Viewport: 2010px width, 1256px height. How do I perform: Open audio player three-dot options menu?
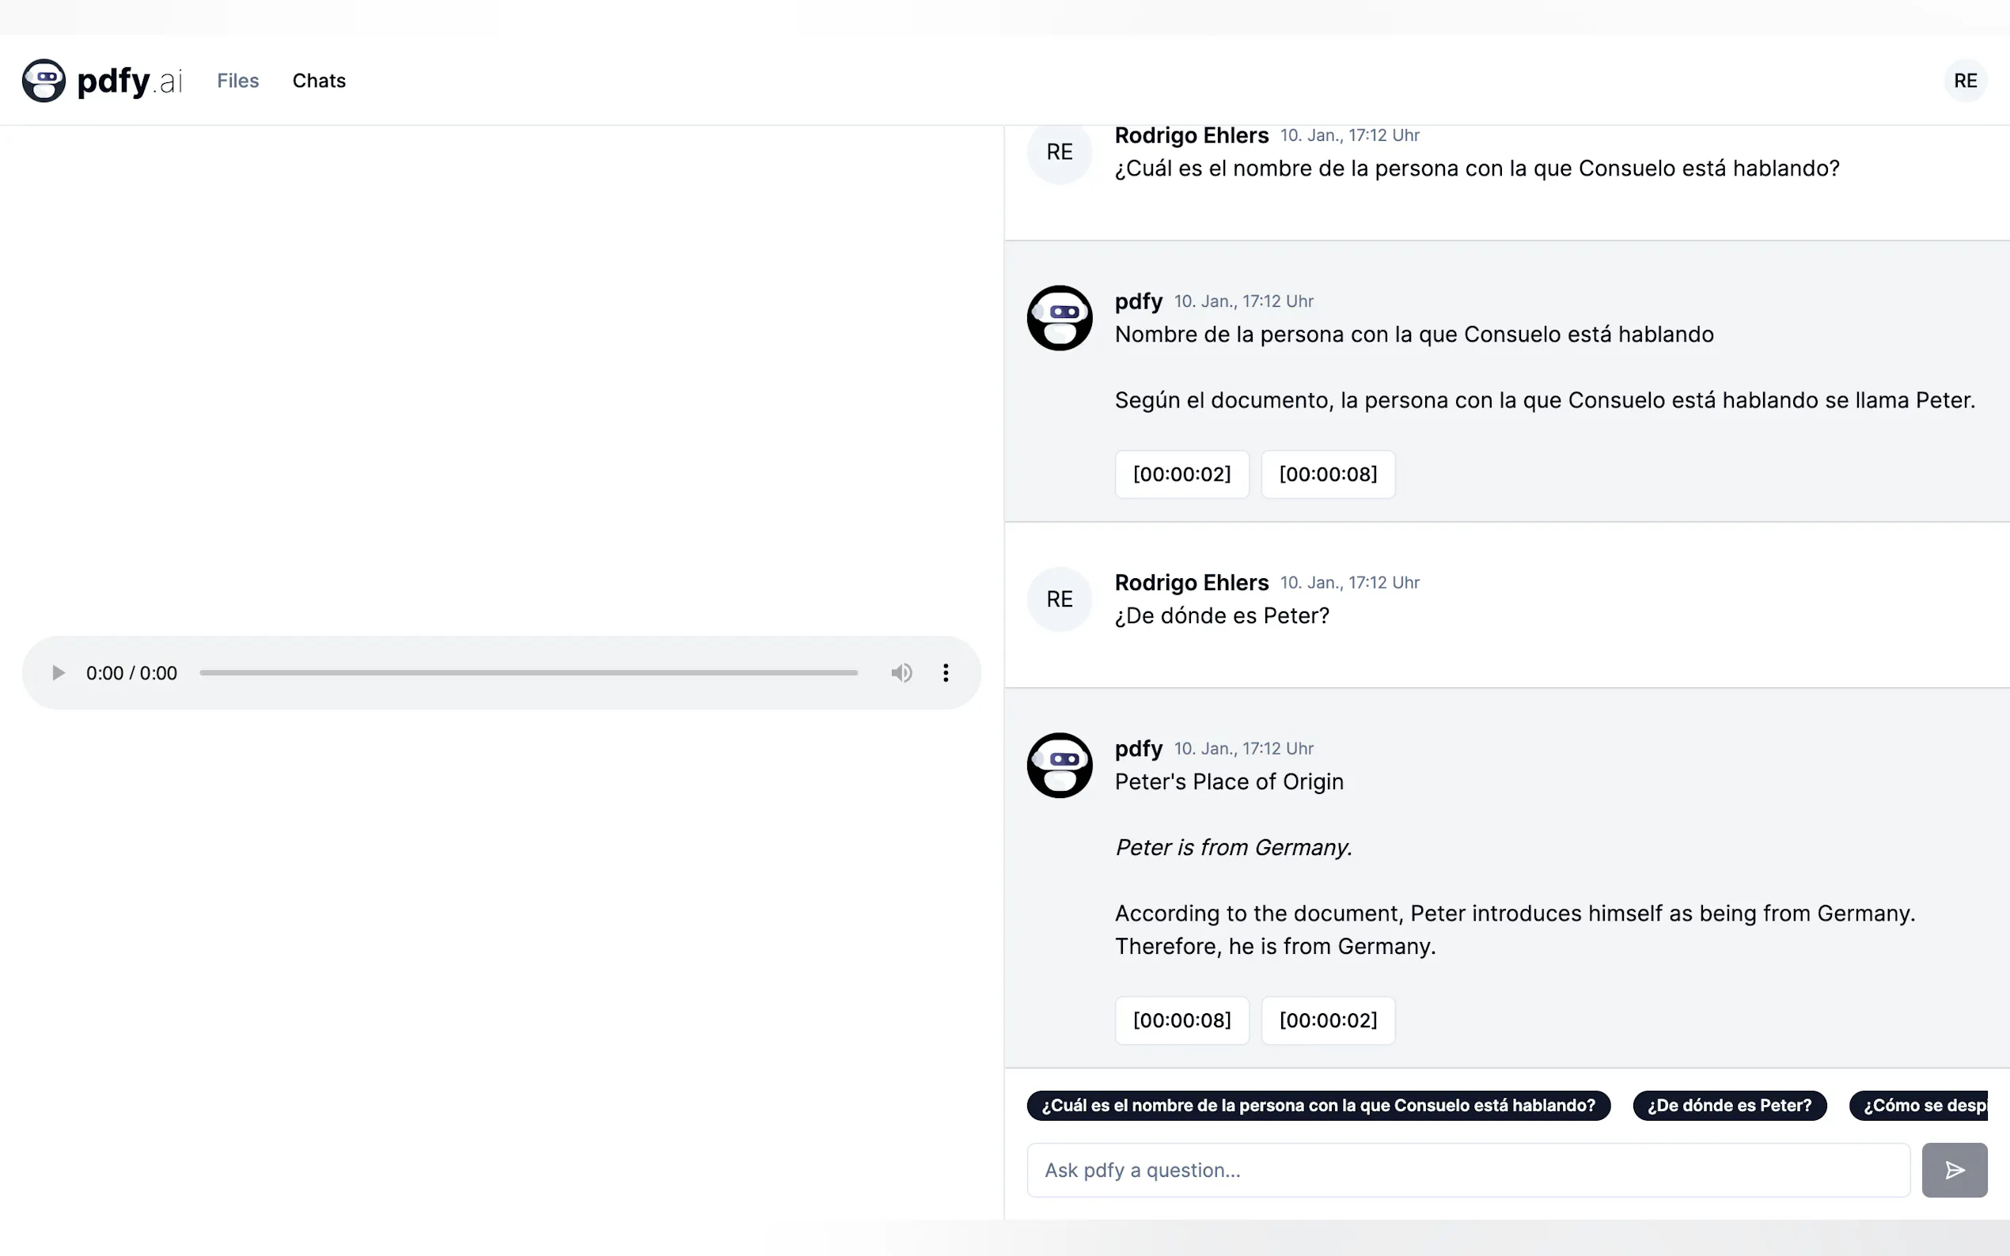click(946, 673)
